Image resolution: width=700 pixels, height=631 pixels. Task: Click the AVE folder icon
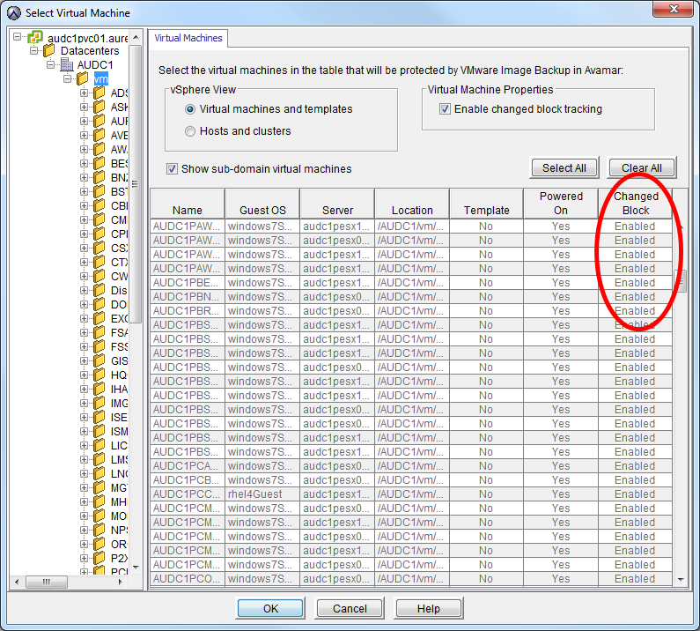click(99, 136)
